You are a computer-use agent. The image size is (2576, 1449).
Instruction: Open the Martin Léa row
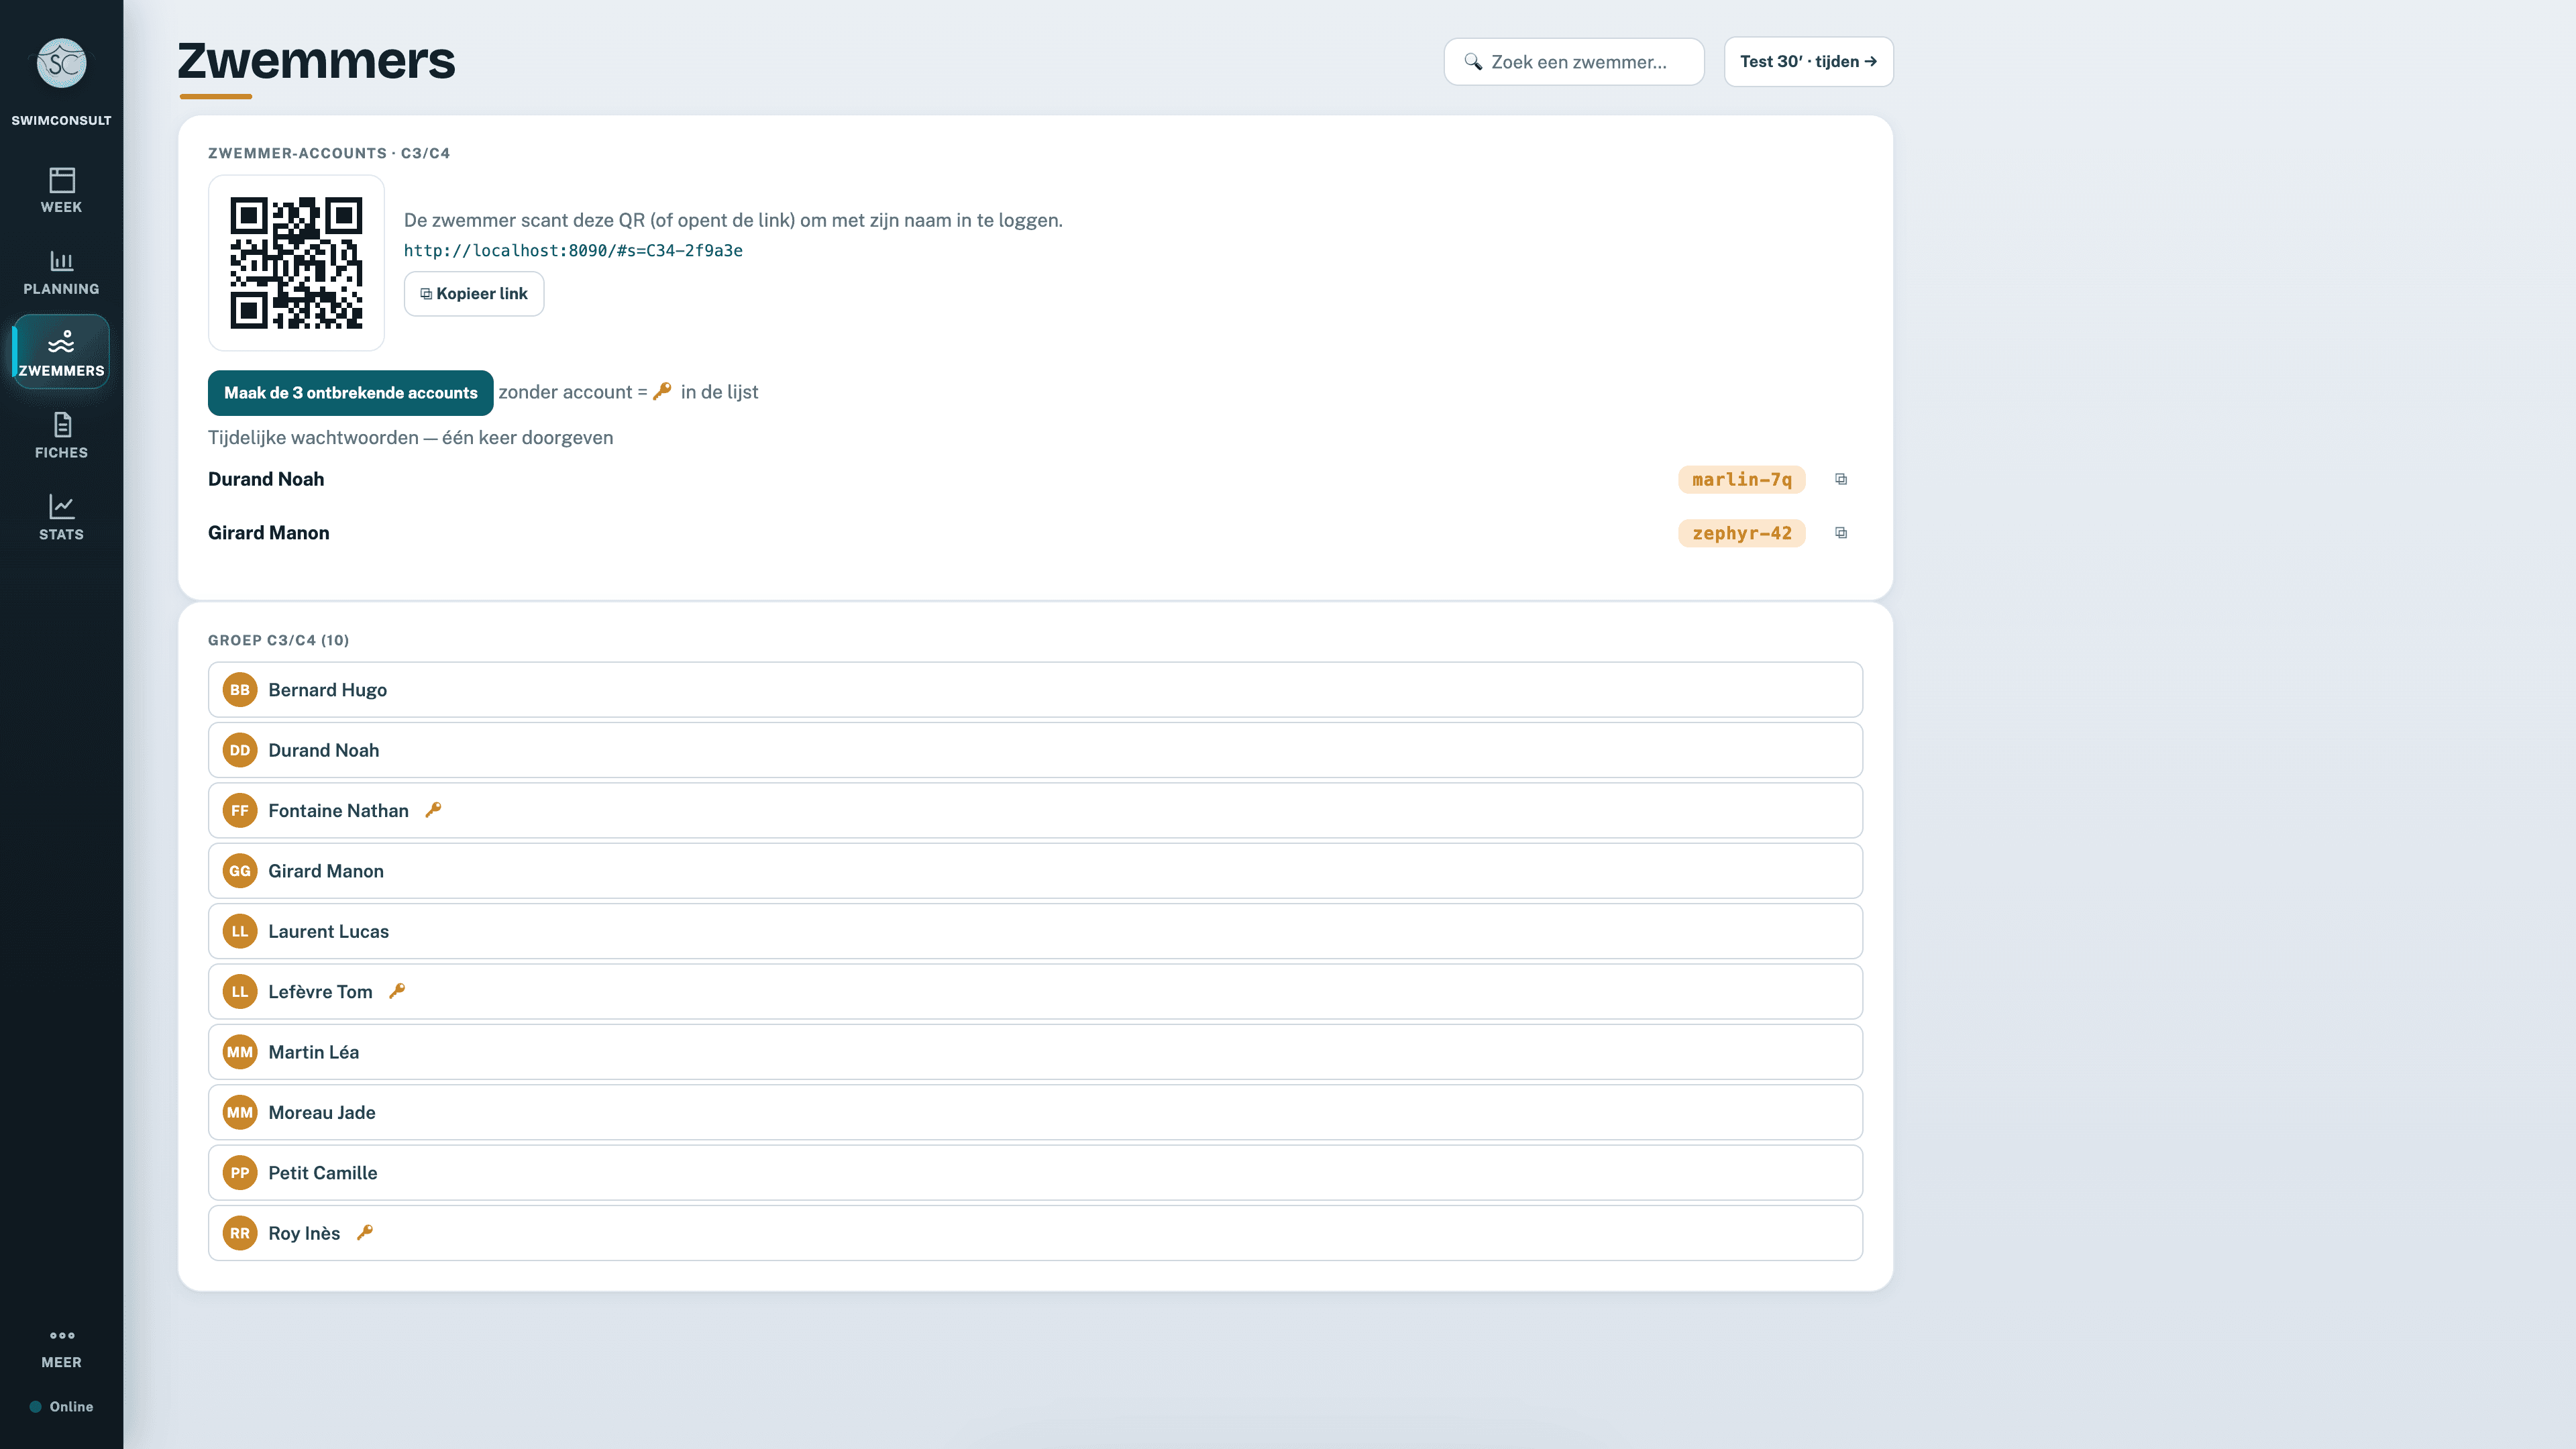click(x=1035, y=1052)
